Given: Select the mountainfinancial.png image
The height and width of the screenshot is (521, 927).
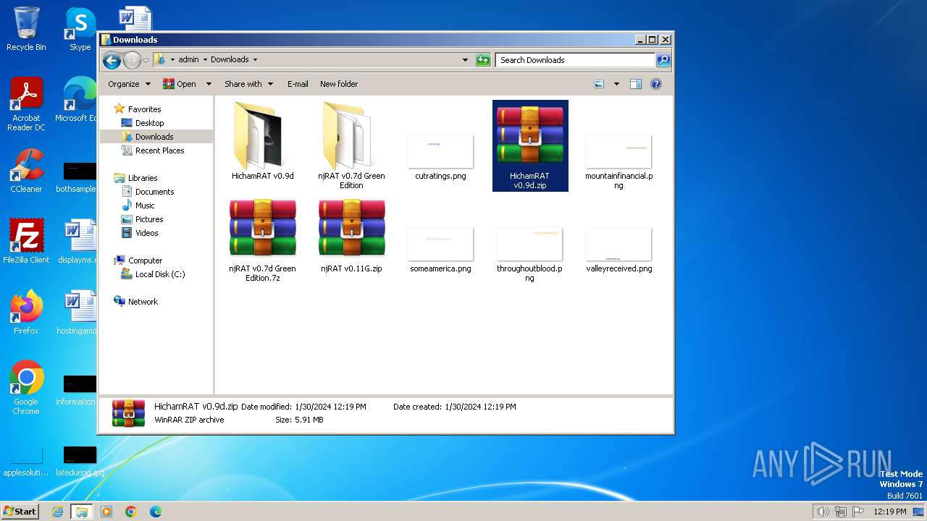Looking at the screenshot, I should click(618, 161).
